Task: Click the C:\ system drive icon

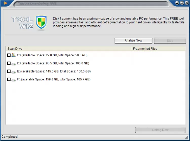Action: 13,55
